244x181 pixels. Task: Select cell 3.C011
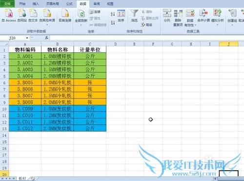coord(25,122)
